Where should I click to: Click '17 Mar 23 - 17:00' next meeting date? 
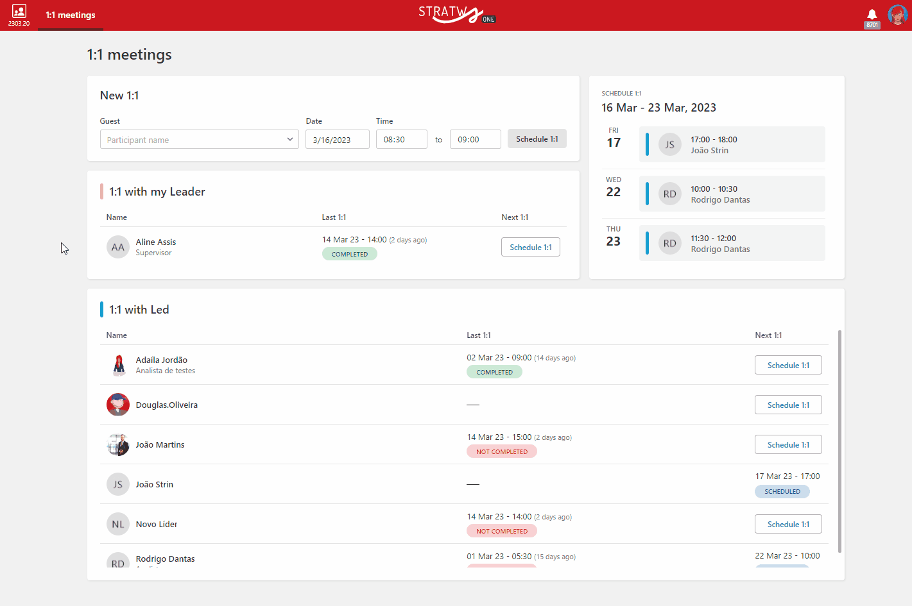click(x=787, y=476)
